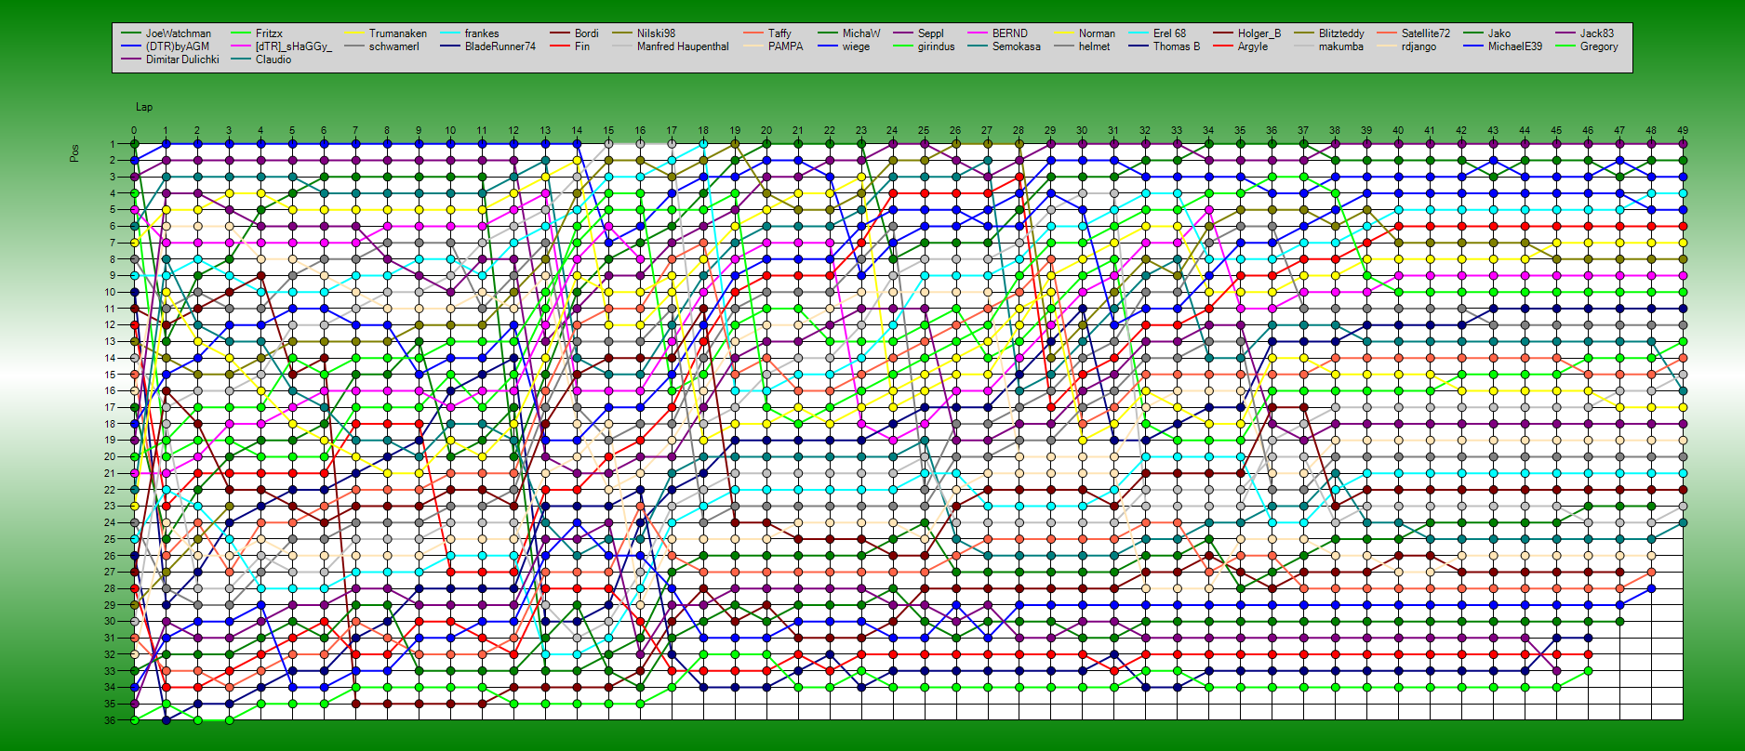Screen dimensions: 1745x751
Task: Select position number 27 on left axis
Action: 110,572
